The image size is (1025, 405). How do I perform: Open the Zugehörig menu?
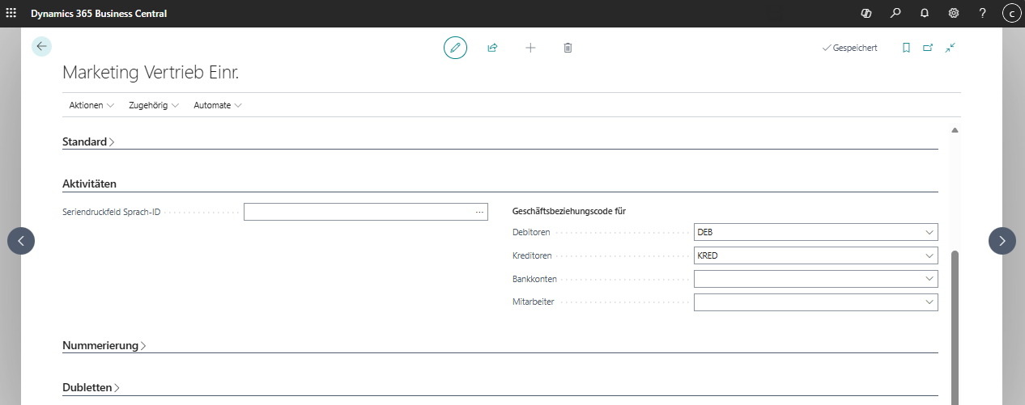click(x=154, y=105)
